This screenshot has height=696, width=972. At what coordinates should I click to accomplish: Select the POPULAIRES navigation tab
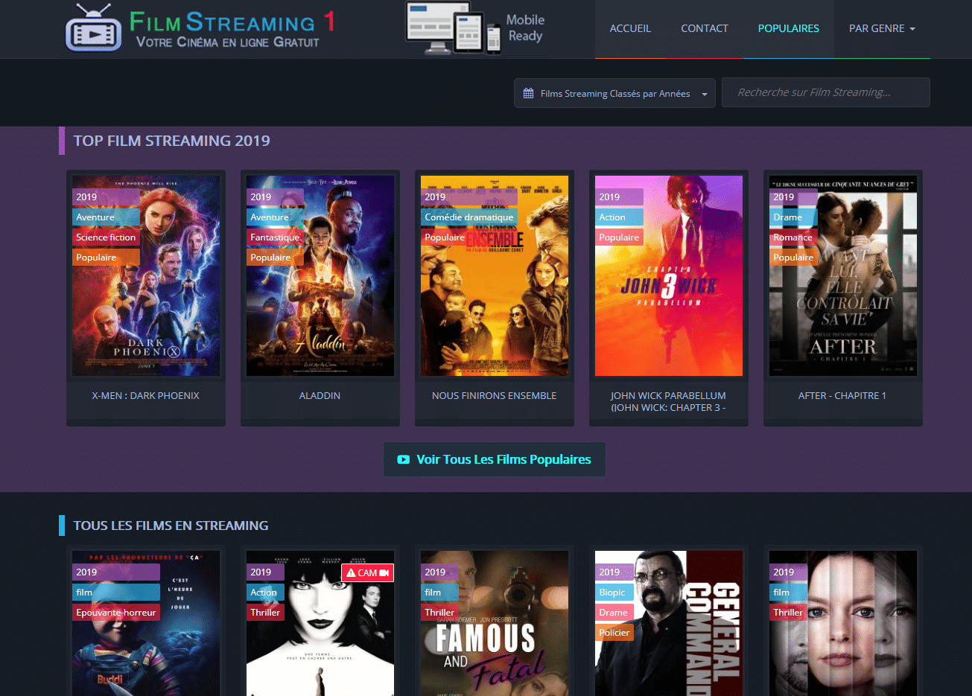pos(788,28)
